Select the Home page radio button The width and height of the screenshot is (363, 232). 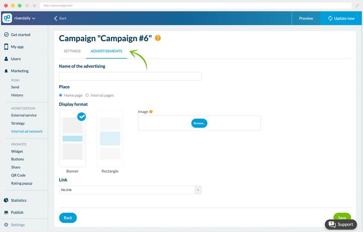coord(60,95)
